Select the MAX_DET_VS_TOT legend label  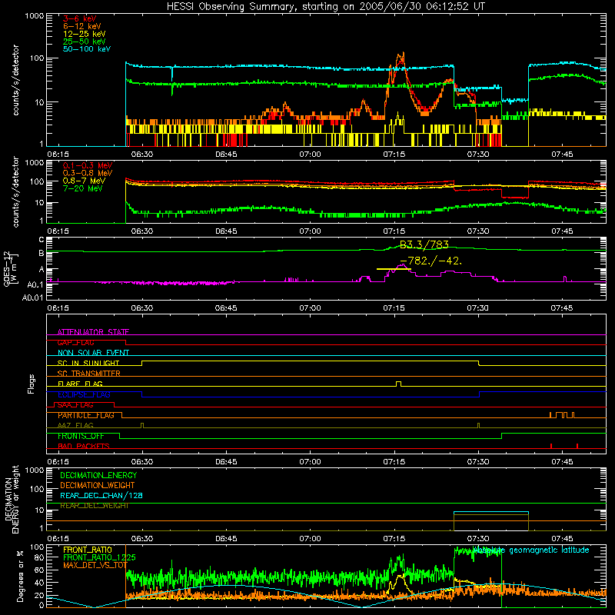pyautogui.click(x=95, y=565)
